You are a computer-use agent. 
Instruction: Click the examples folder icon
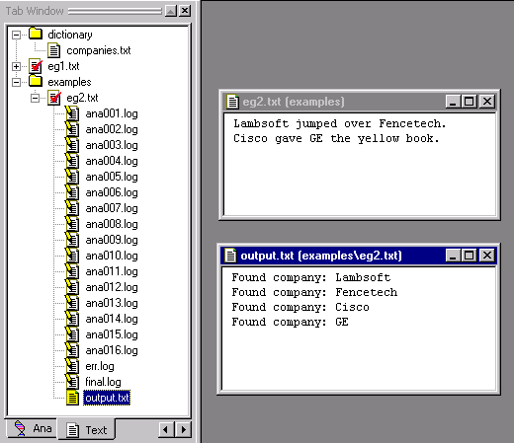(x=36, y=81)
